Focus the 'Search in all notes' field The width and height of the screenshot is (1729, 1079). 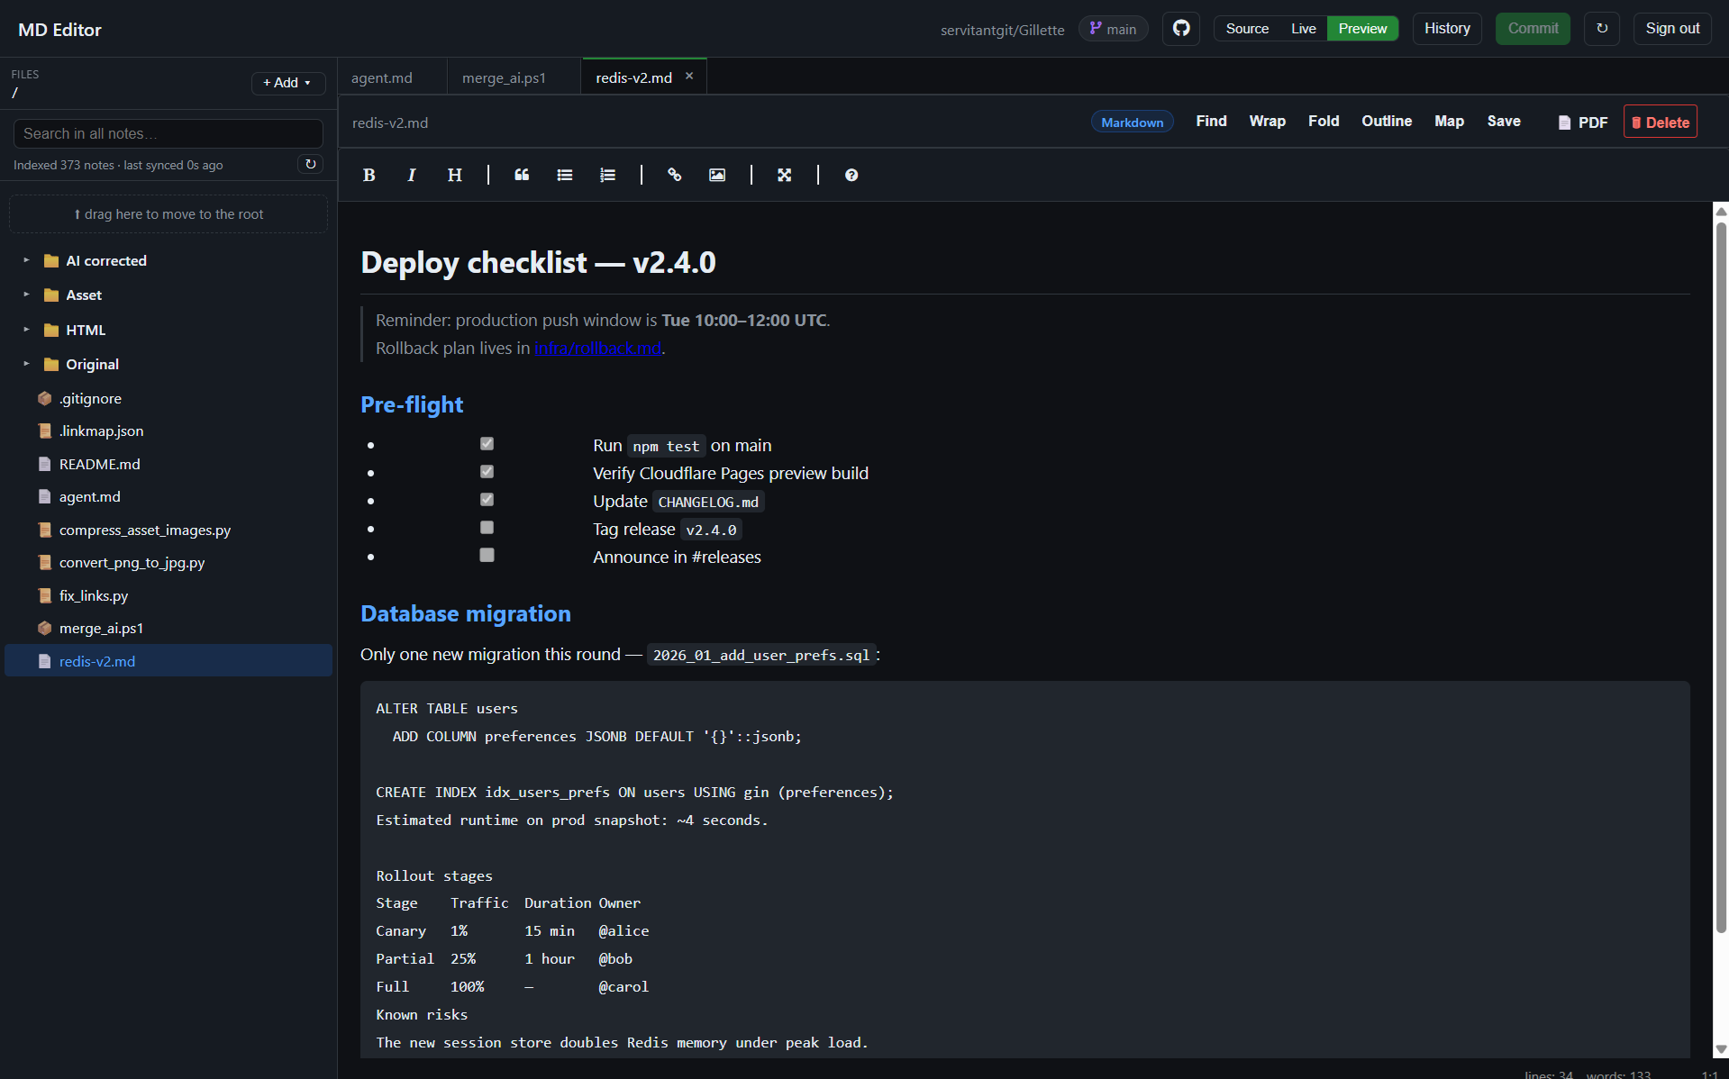(168, 133)
